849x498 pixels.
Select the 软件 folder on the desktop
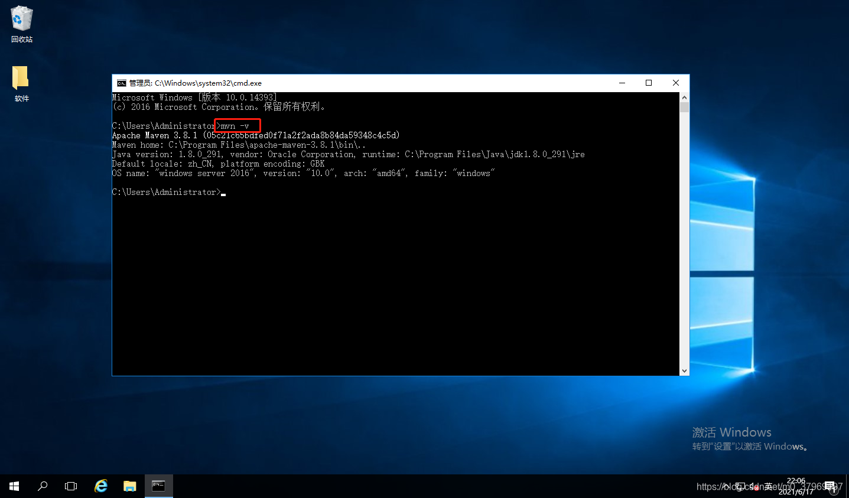tap(21, 83)
